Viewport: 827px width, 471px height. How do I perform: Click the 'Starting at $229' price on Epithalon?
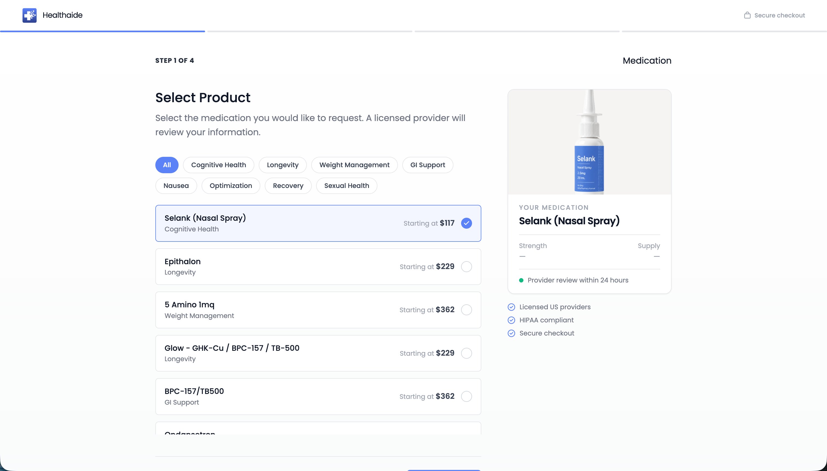(427, 267)
